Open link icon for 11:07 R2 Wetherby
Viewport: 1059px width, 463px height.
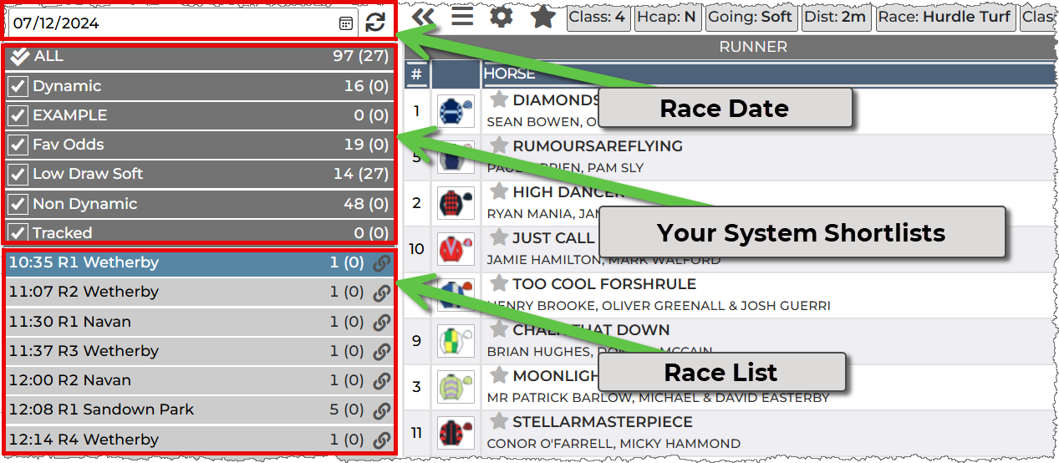(x=382, y=293)
